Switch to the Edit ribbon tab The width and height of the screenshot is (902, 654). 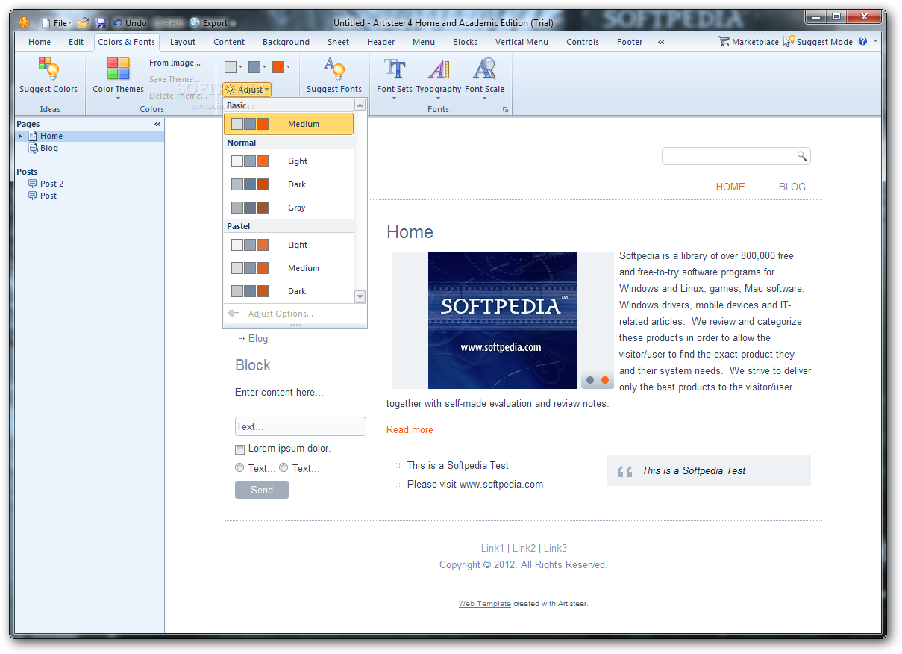[76, 42]
